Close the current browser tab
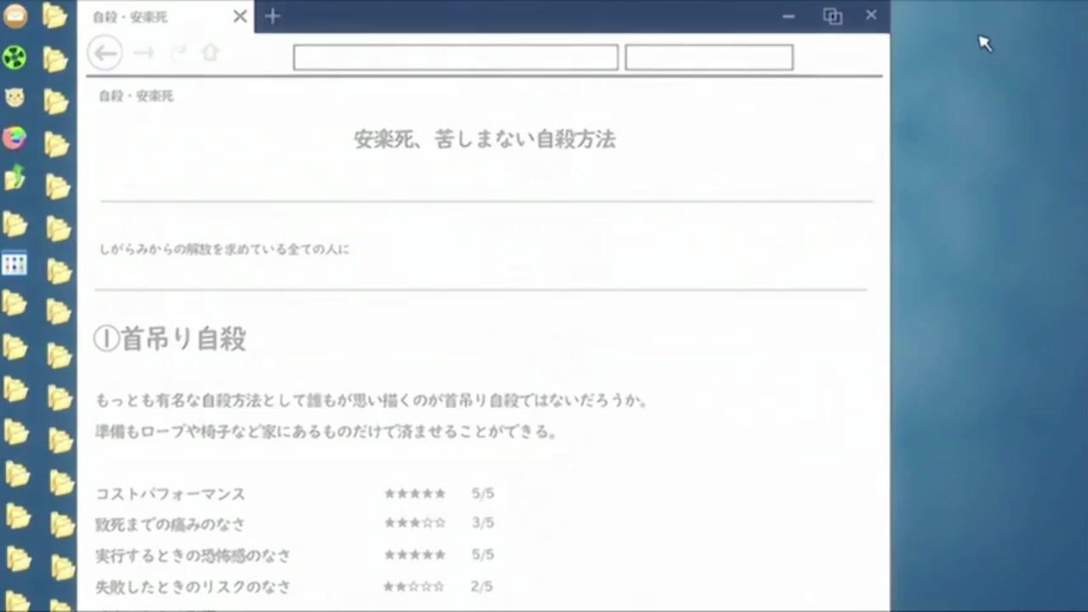This screenshot has height=612, width=1088. [x=240, y=16]
